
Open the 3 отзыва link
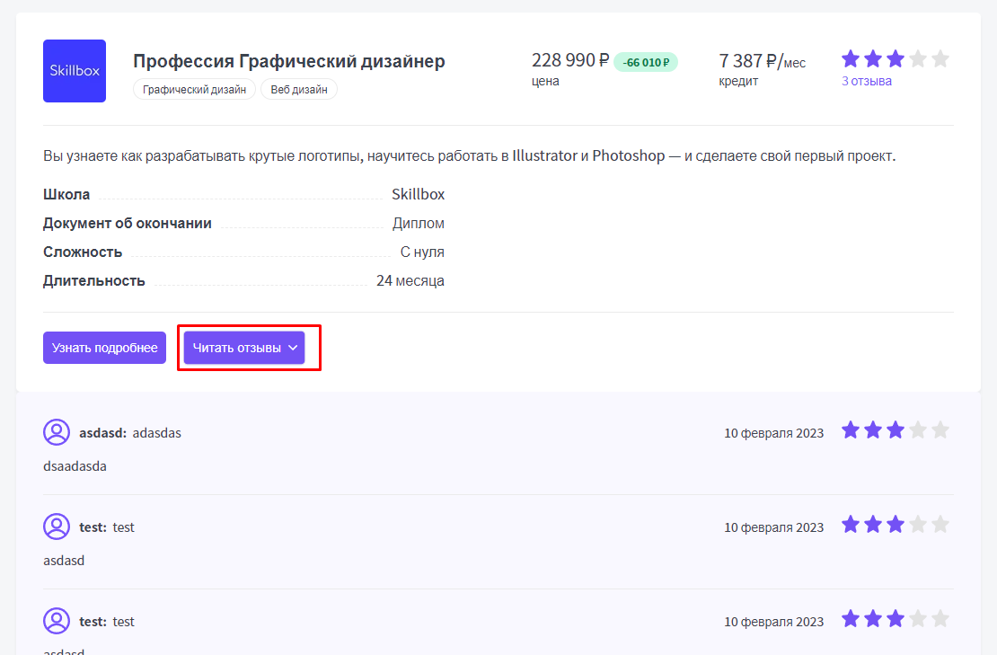pyautogui.click(x=866, y=81)
